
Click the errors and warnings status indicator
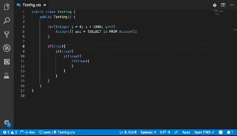click(x=10, y=132)
